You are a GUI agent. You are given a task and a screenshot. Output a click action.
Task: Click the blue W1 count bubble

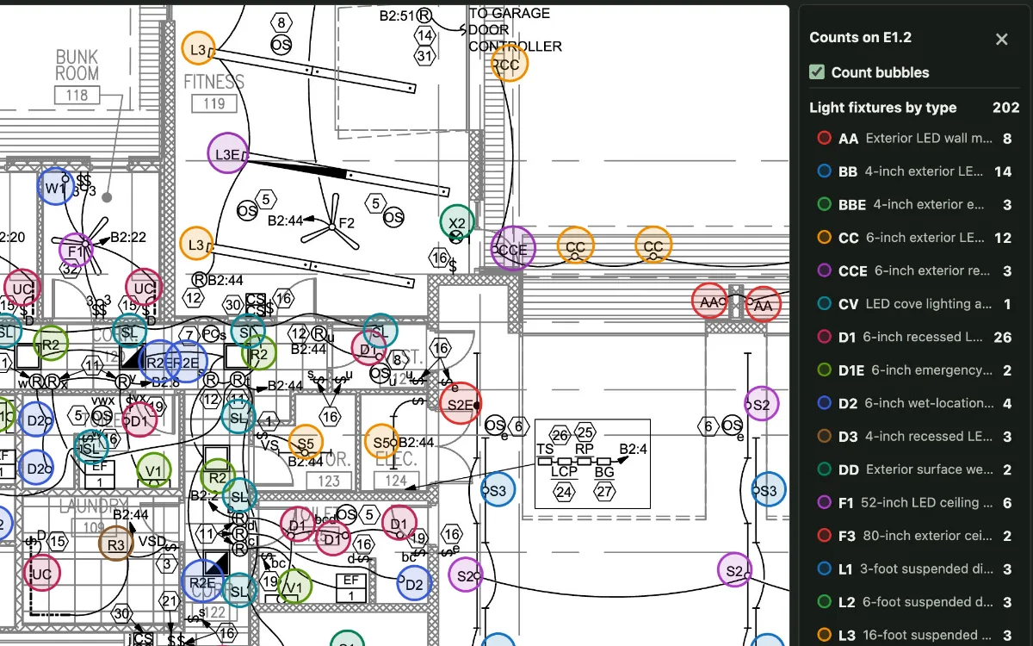pos(55,188)
